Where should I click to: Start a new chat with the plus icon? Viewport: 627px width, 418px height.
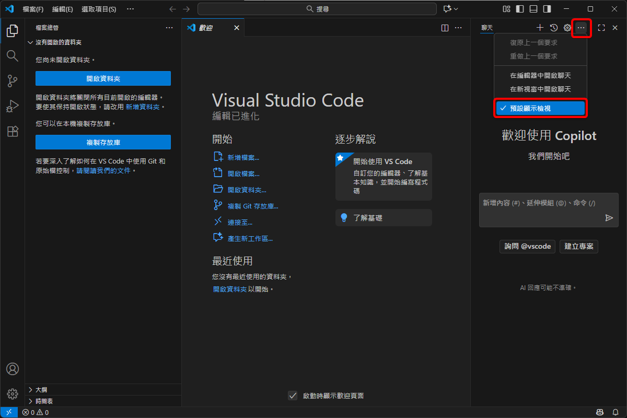pyautogui.click(x=539, y=27)
